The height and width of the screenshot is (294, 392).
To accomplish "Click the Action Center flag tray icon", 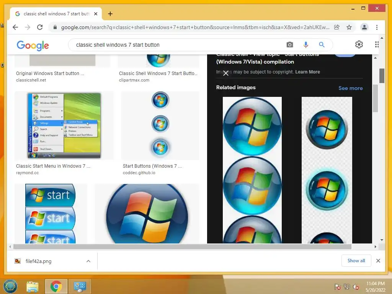I will pyautogui.click(x=338, y=286).
